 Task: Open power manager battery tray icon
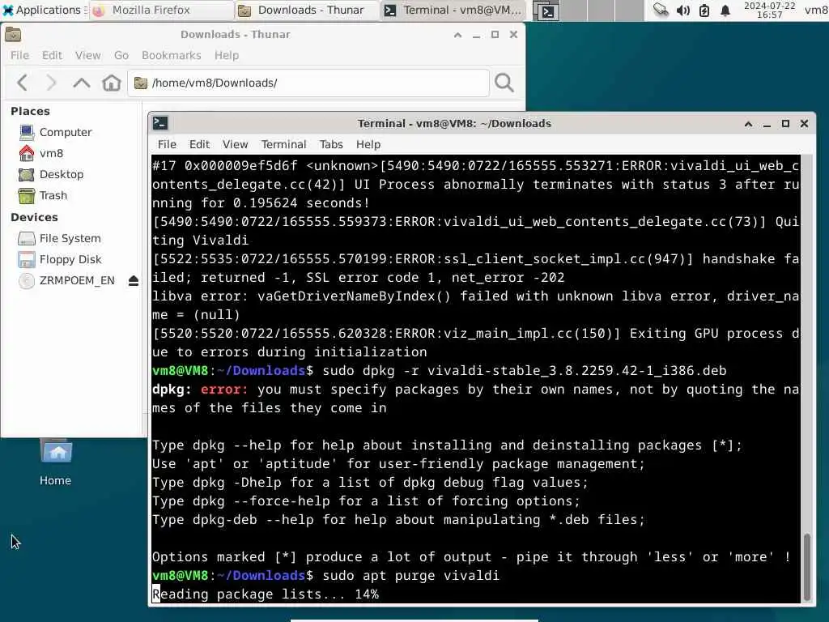[704, 10]
